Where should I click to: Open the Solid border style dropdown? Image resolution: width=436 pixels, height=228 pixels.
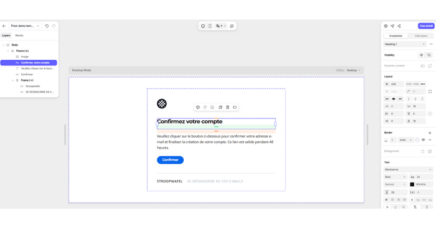405,140
